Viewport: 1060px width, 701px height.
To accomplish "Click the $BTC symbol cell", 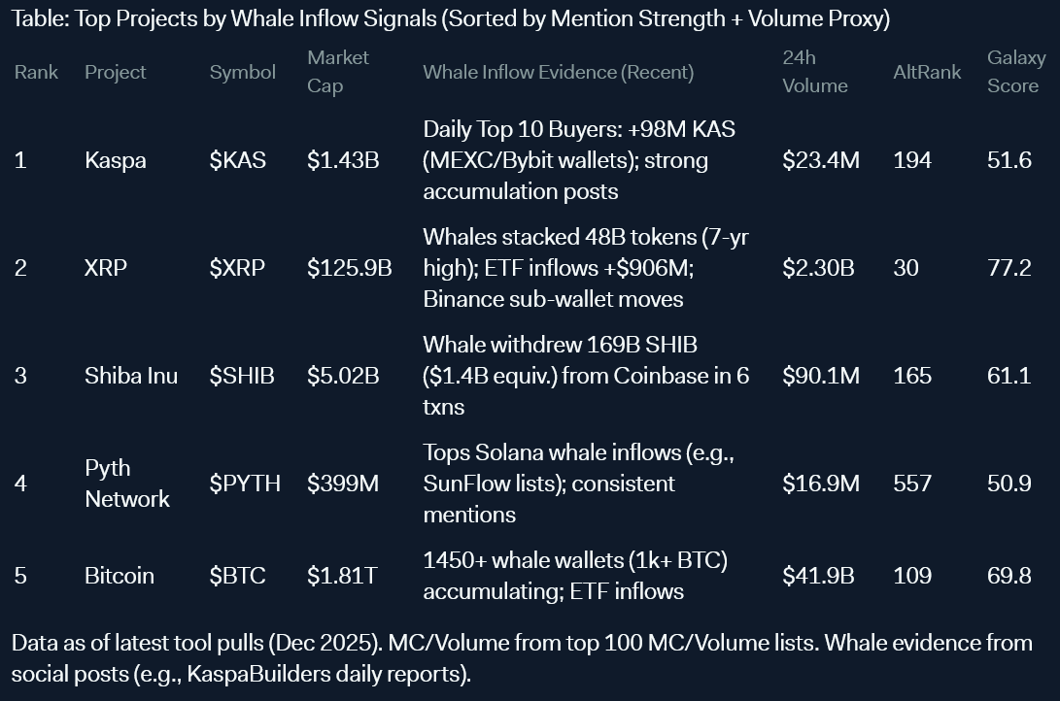I will pyautogui.click(x=237, y=576).
